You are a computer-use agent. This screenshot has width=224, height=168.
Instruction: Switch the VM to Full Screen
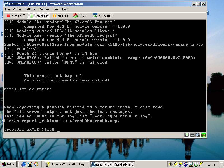coord(103,16)
